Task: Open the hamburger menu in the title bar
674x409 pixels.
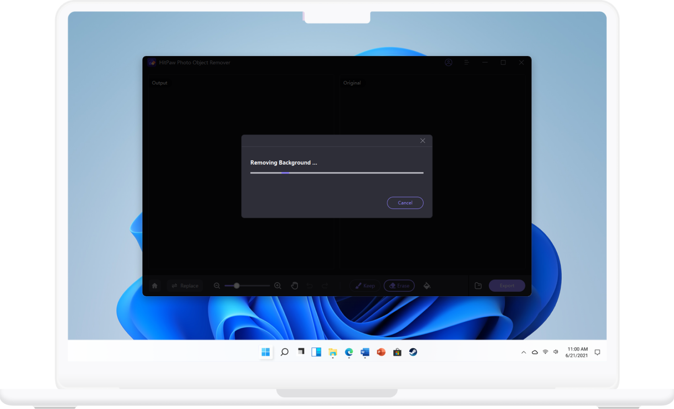Action: (466, 62)
